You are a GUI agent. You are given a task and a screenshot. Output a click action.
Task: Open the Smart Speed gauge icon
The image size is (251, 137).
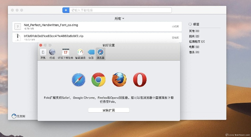click(x=80, y=52)
